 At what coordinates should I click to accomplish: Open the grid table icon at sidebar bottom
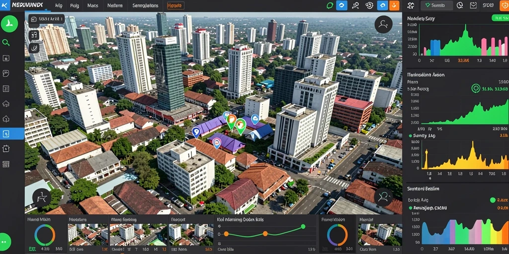pos(6,164)
